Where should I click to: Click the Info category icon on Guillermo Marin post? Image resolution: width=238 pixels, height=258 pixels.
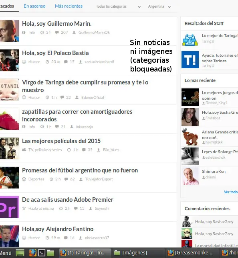coord(24,33)
